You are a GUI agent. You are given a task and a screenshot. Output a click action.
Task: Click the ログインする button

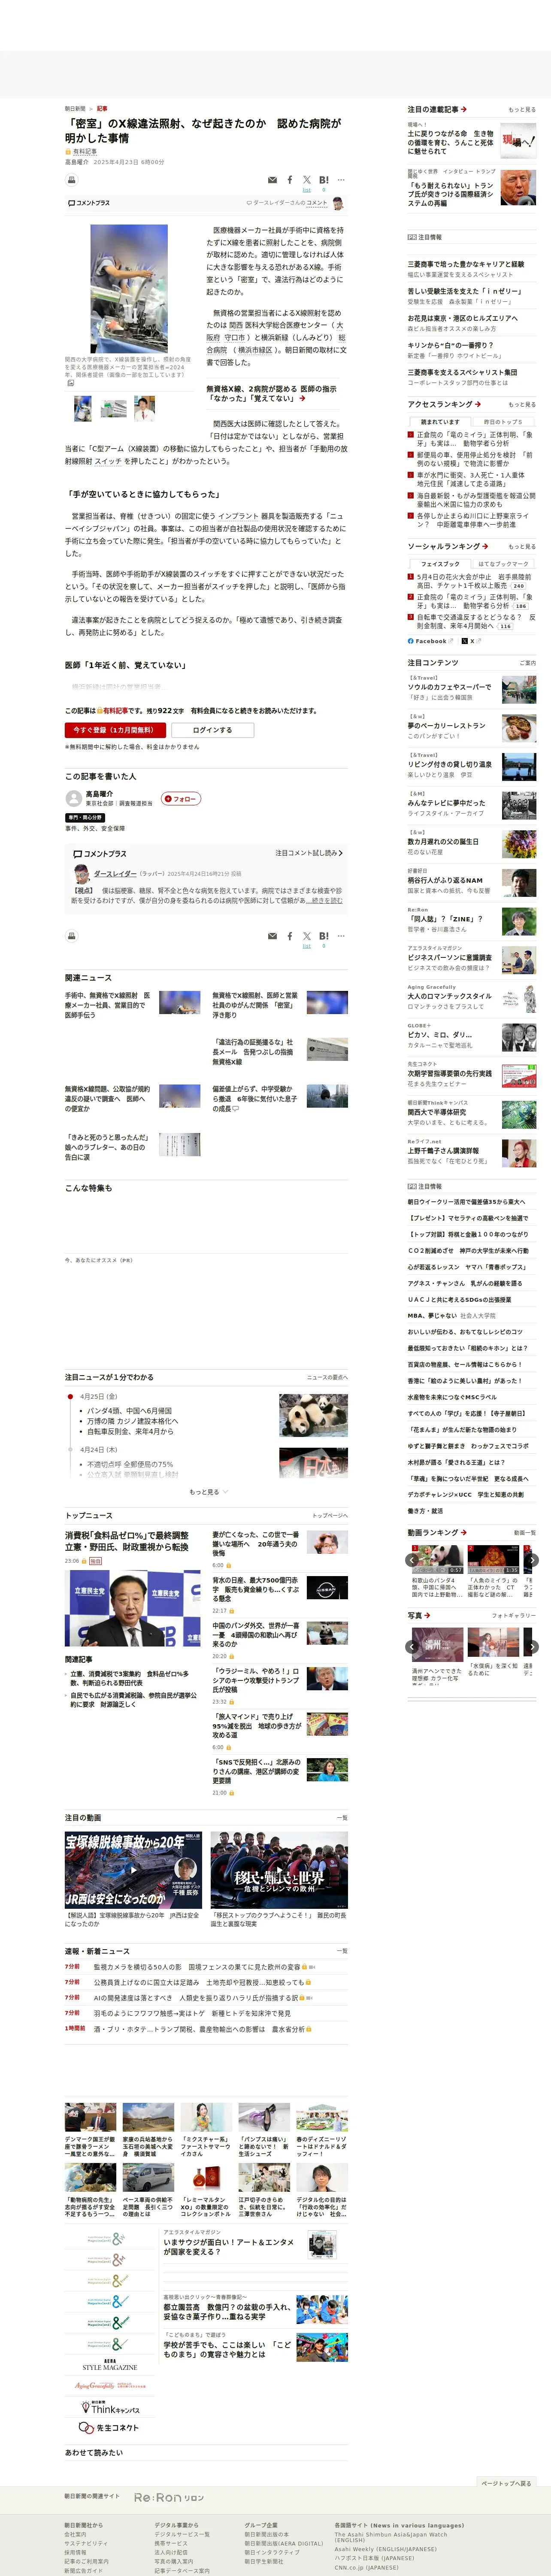coord(212,730)
